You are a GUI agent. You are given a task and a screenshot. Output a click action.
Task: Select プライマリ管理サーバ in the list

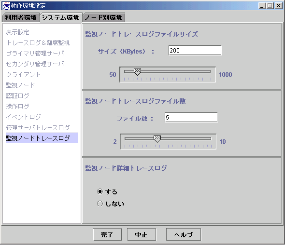pos(35,54)
